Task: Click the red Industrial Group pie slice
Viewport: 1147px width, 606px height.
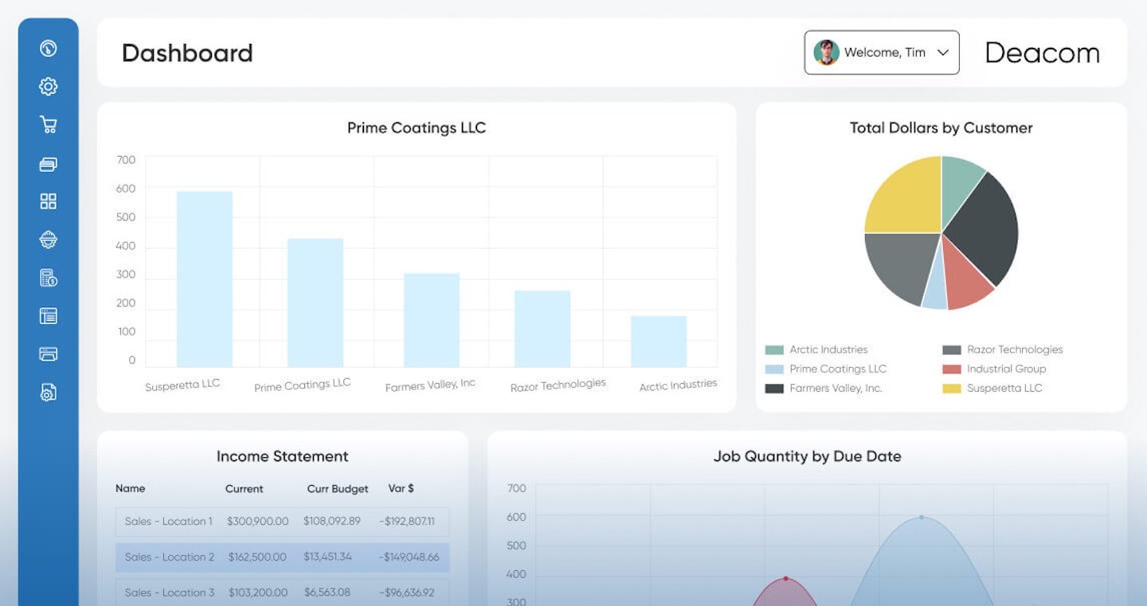Action: point(966,279)
